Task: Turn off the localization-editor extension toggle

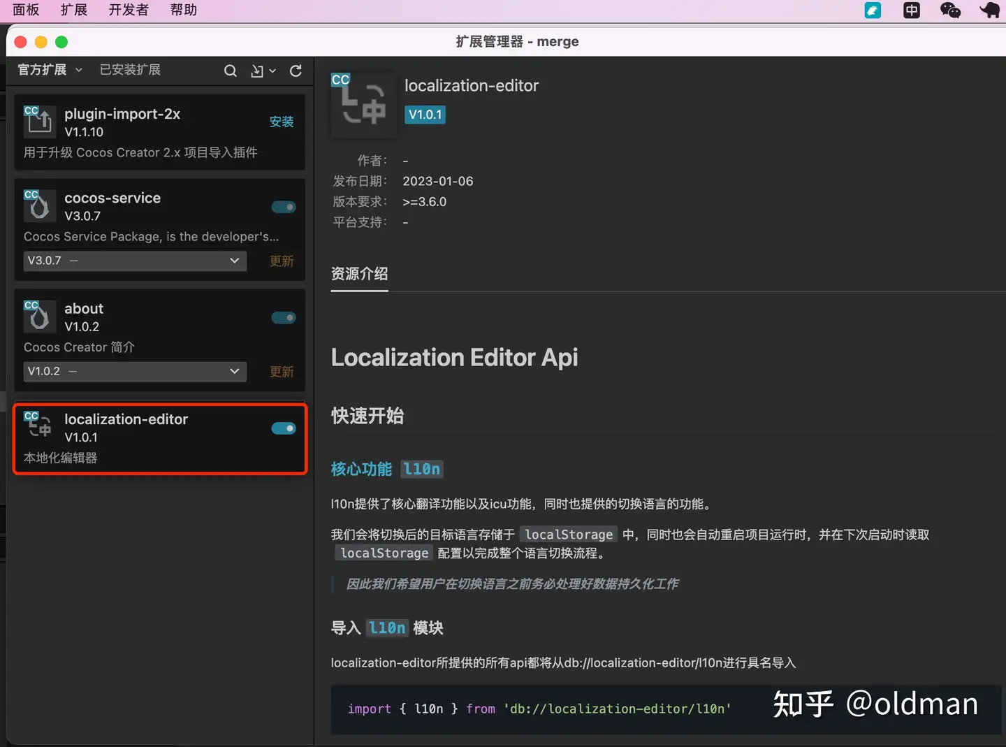Action: coord(284,428)
